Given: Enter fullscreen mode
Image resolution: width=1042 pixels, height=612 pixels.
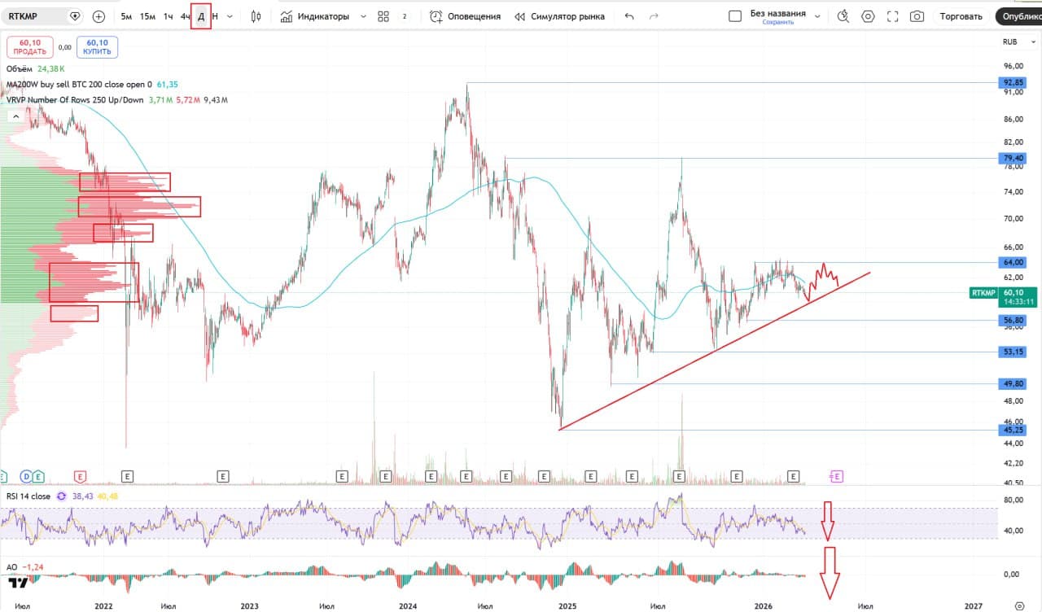Looking at the screenshot, I should pos(892,16).
